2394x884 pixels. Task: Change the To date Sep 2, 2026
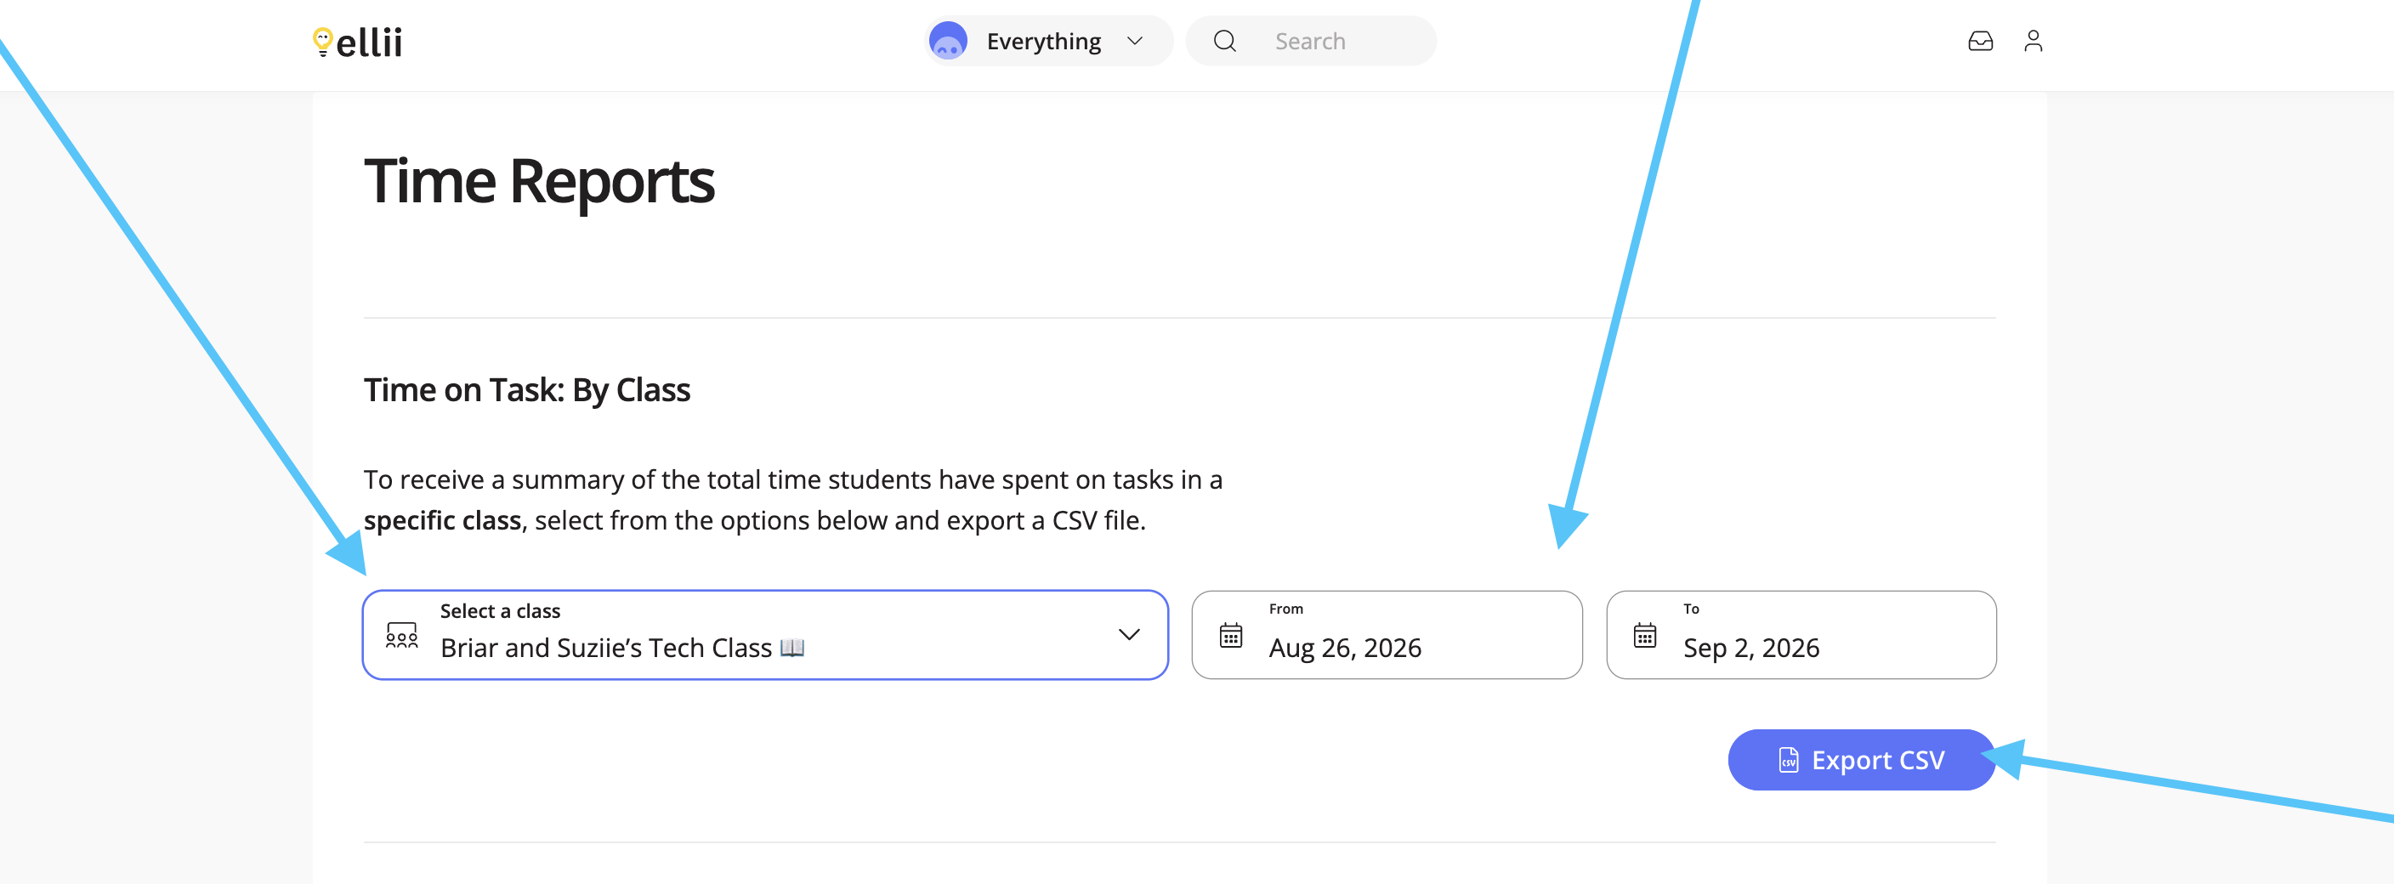(x=1801, y=635)
